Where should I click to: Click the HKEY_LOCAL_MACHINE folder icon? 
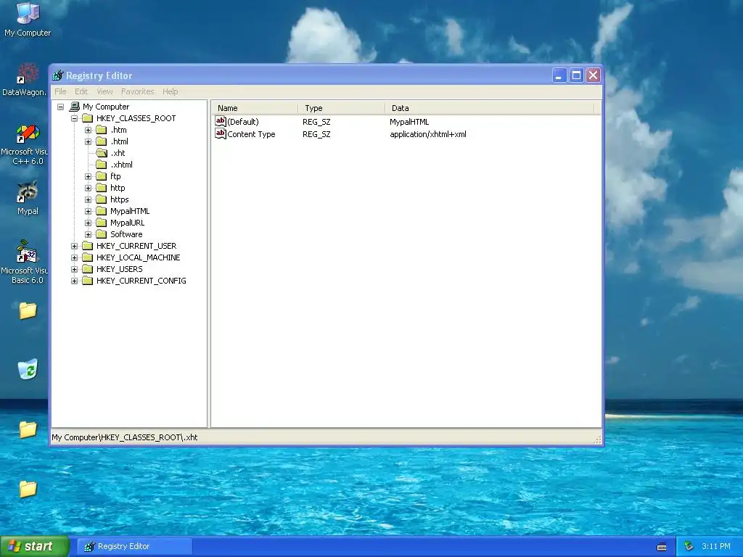[88, 257]
